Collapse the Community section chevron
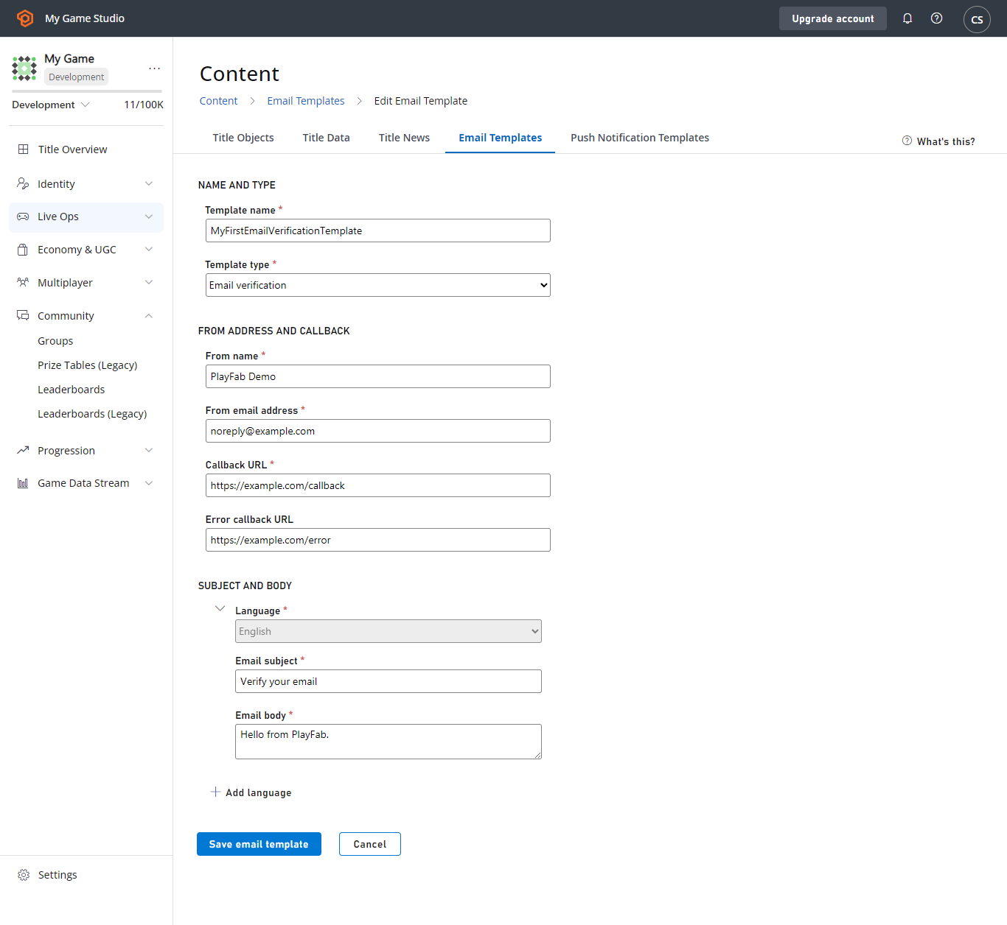Screen dimensions: 1007x925 click(149, 316)
